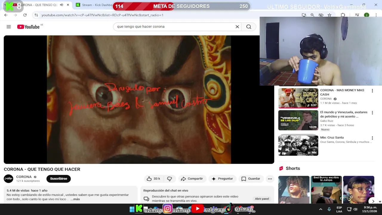This screenshot has height=215, width=382.
Task: Open ESP LAA keyboard language switcher
Action: (339, 209)
